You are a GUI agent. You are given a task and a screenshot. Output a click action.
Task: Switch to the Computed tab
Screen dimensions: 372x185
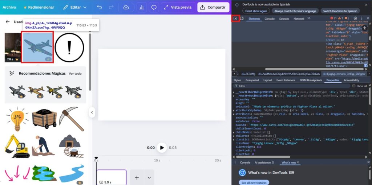click(x=252, y=80)
